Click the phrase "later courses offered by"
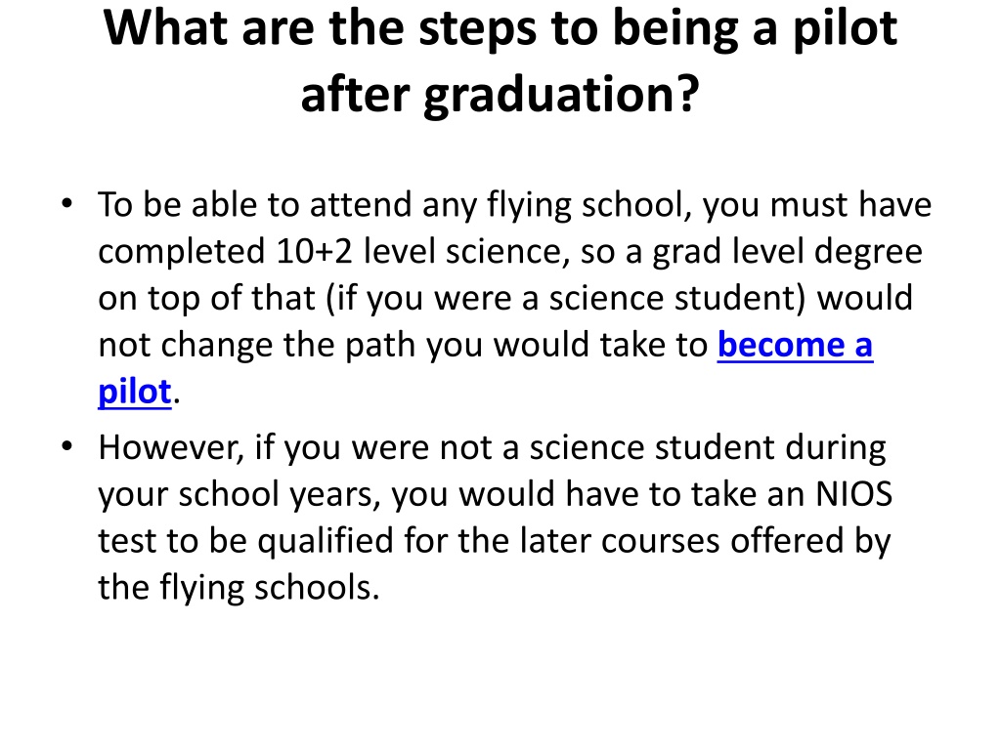Image resolution: width=1001 pixels, height=750 pixels. coord(705,541)
